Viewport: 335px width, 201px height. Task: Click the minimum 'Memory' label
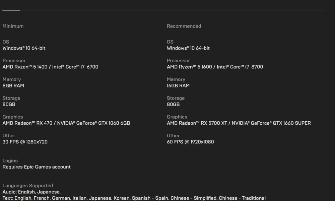tap(12, 79)
